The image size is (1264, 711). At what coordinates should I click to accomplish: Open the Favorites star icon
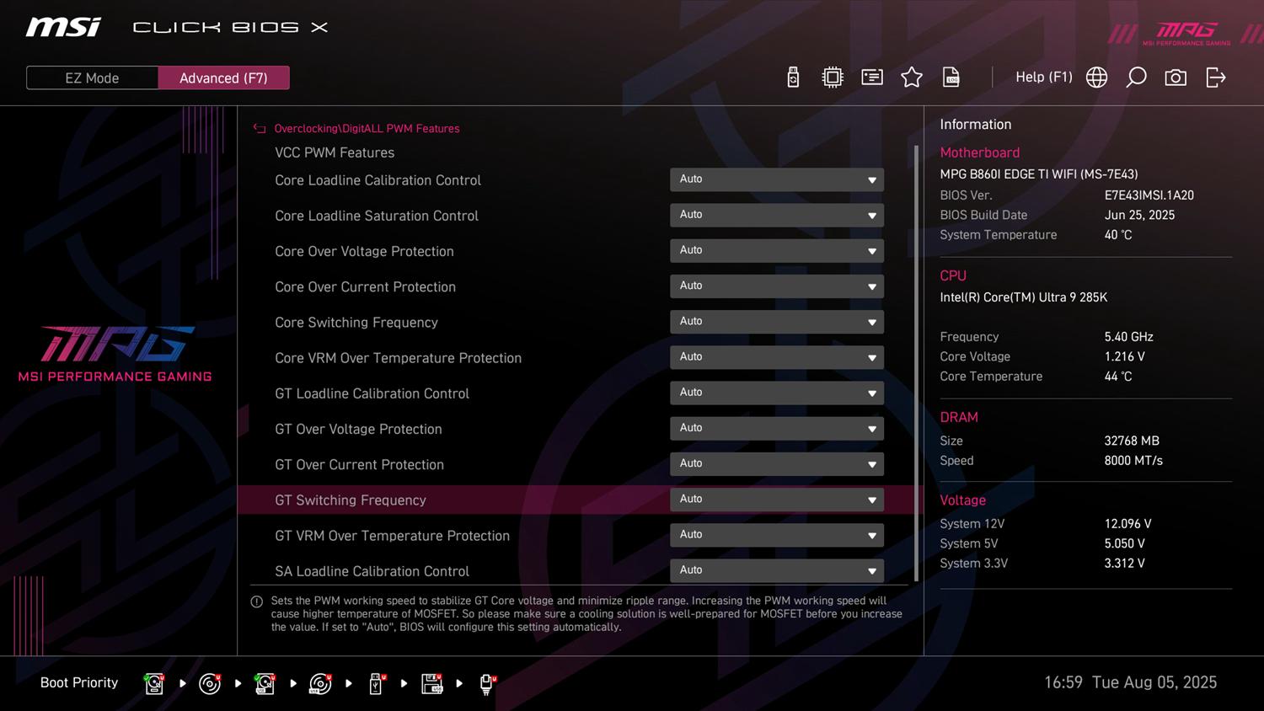click(x=912, y=78)
